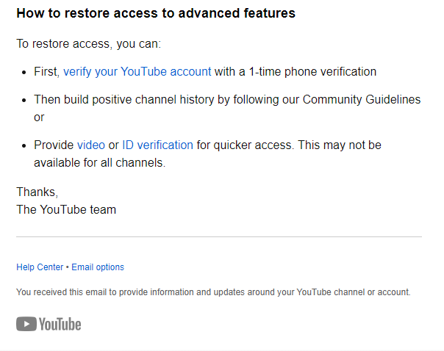Follow the blue video verification link
The width and height of the screenshot is (444, 351).
[91, 145]
